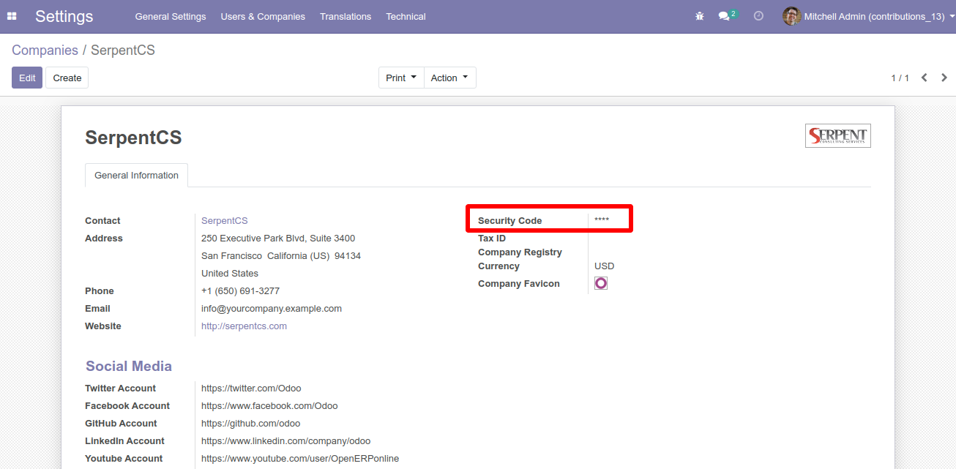The image size is (956, 469).
Task: Click the masked Security Code value
Action: click(x=602, y=221)
